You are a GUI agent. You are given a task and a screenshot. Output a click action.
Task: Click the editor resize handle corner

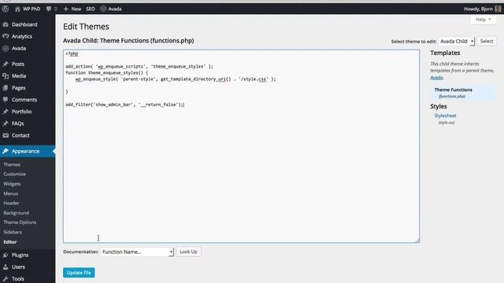coord(417,241)
